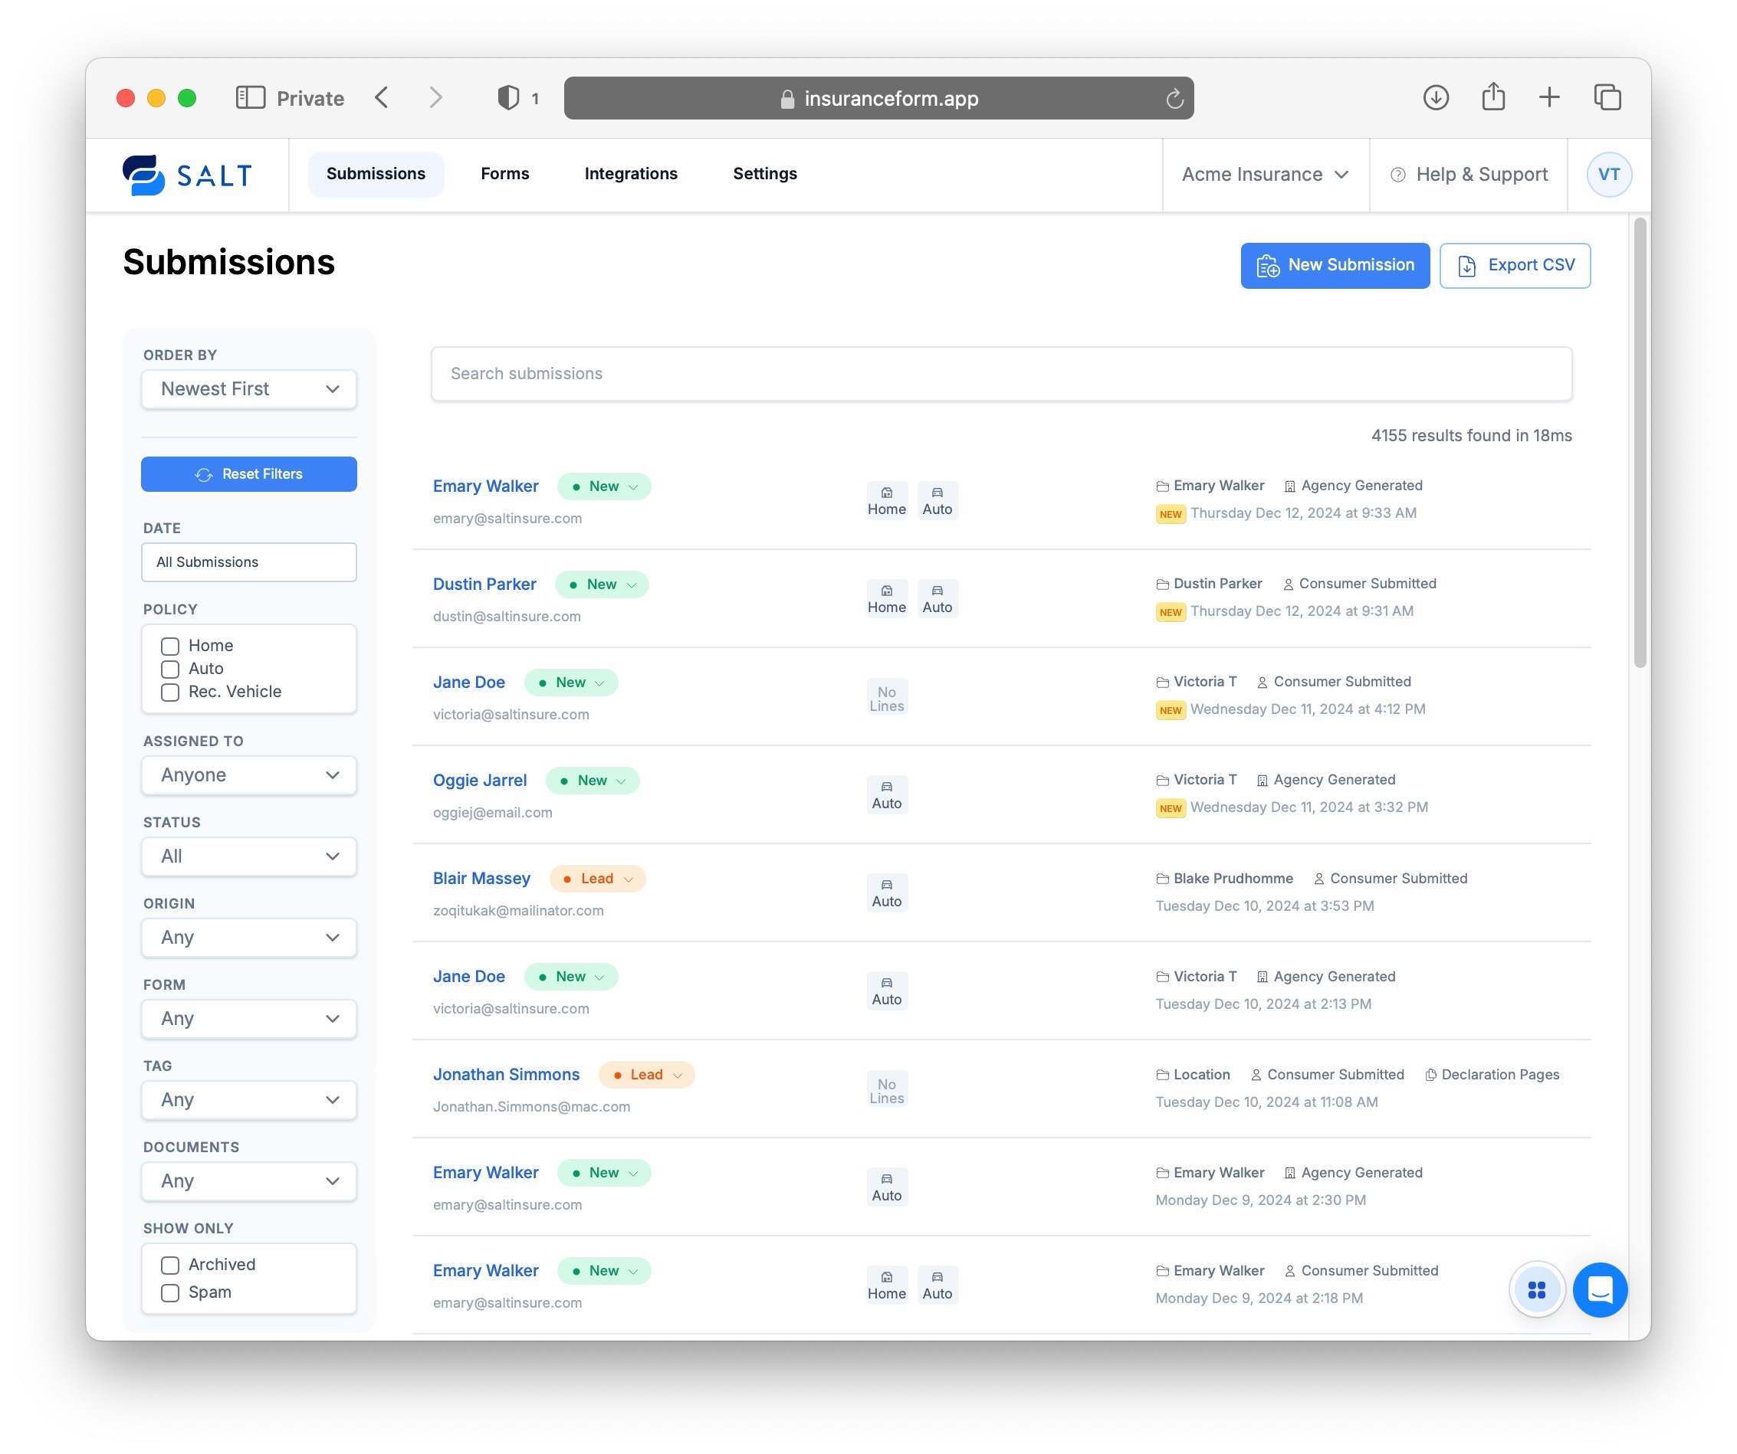Click the four-dot grid widget icon
Screen dimensions: 1737x1454
[x=1536, y=1289]
